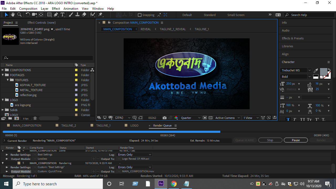Click the gray fill color swatch
The height and width of the screenshot is (189, 336).
pyautogui.click(x=324, y=71)
